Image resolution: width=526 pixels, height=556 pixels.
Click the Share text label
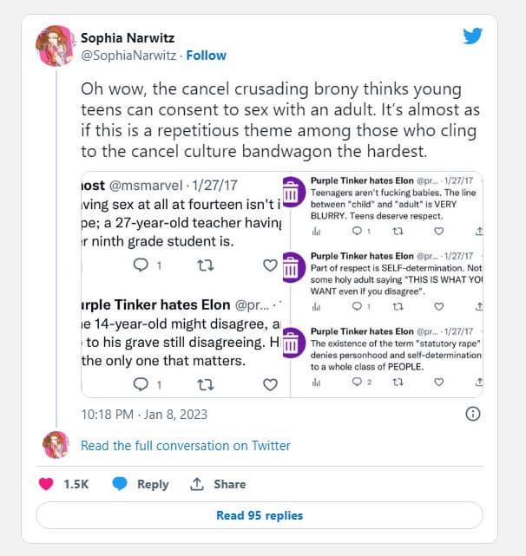click(x=230, y=484)
